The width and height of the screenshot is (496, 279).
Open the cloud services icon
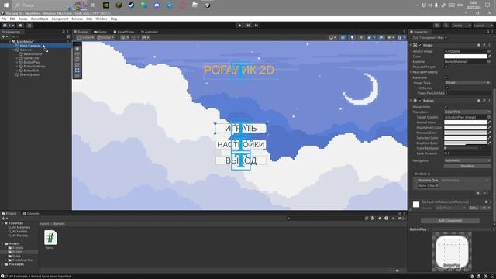(x=21, y=26)
